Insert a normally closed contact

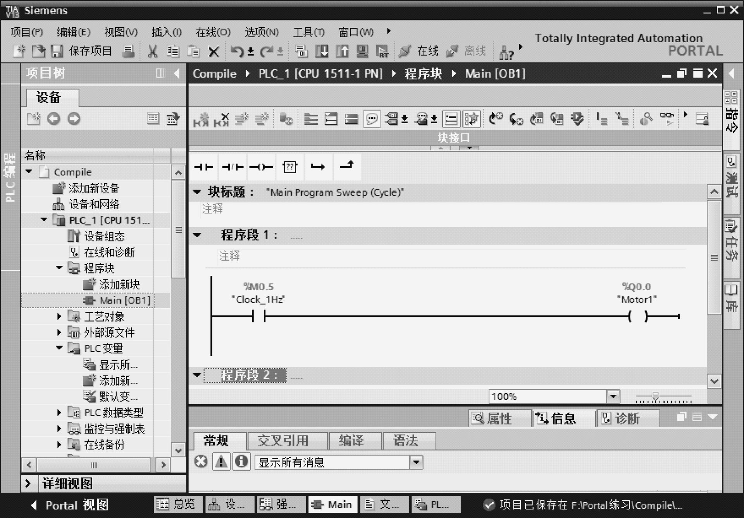(232, 167)
